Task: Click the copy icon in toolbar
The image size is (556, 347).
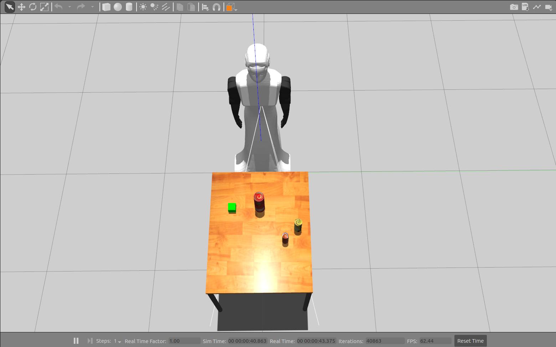Action: click(180, 7)
